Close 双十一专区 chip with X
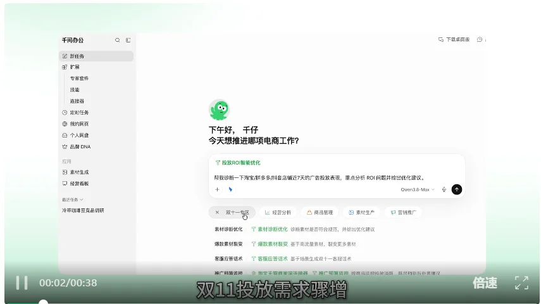 click(x=217, y=212)
